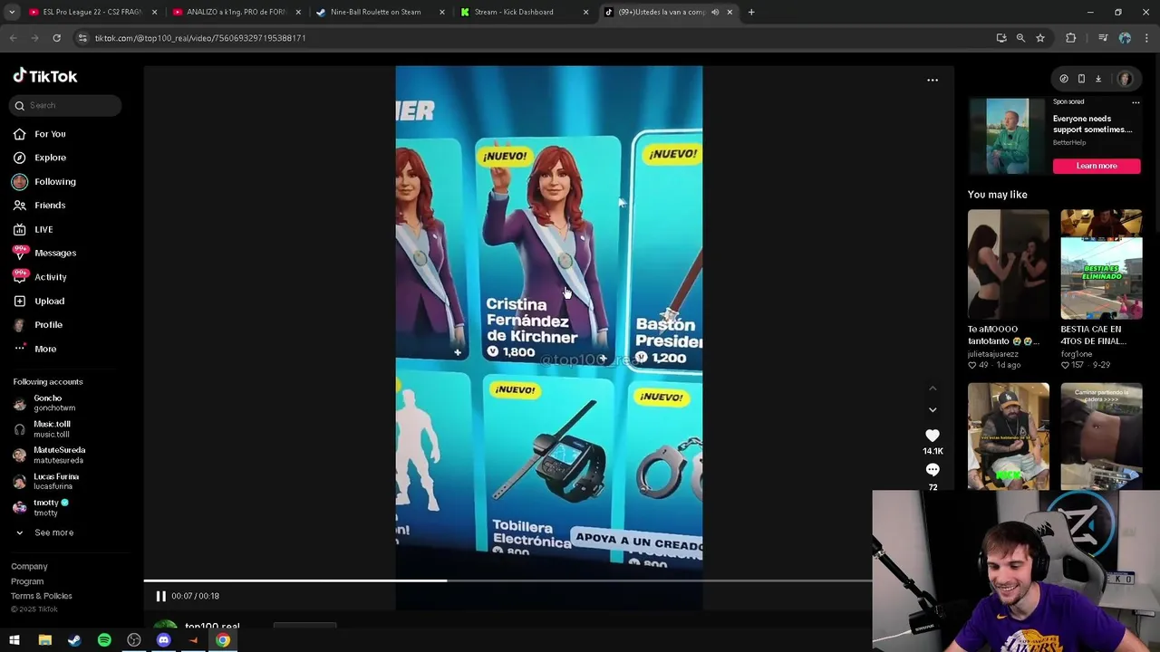
Task: Open the sponsored ad options dots
Action: (1136, 102)
